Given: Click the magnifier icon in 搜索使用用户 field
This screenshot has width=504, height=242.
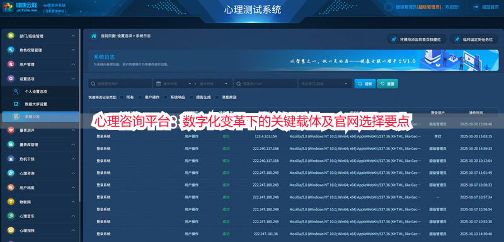Looking at the screenshot, I should click(93, 84).
